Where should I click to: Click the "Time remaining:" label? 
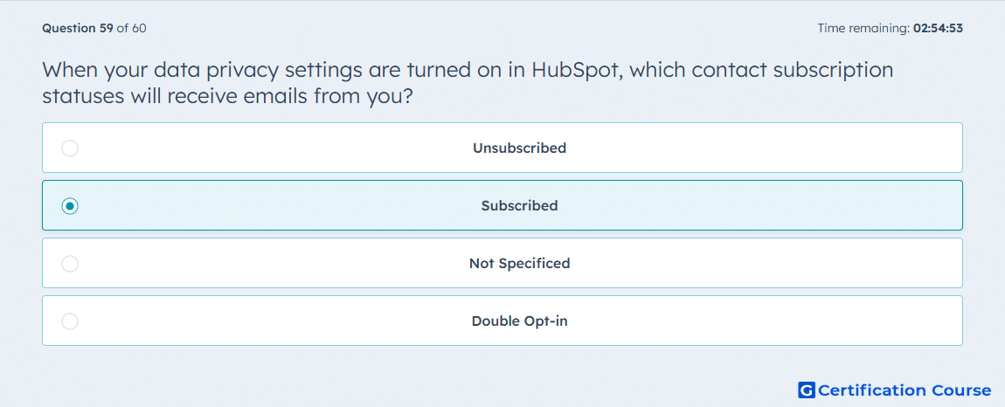click(x=862, y=28)
